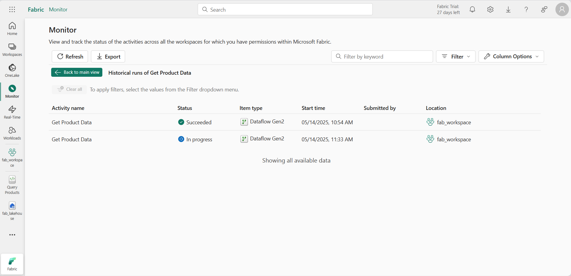
Task: Open fab_lakehouse in the sidebar
Action: [x=12, y=211]
